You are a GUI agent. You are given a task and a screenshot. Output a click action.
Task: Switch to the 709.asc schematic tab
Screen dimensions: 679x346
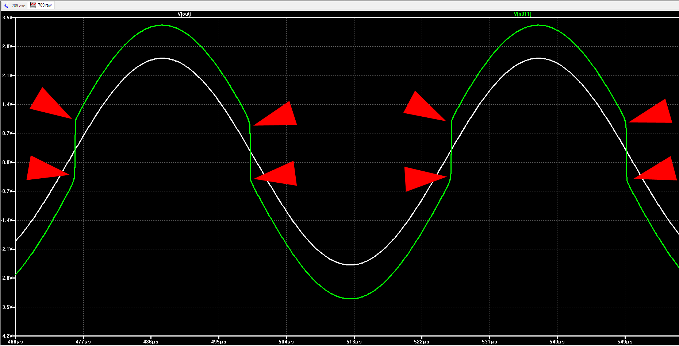coord(15,5)
